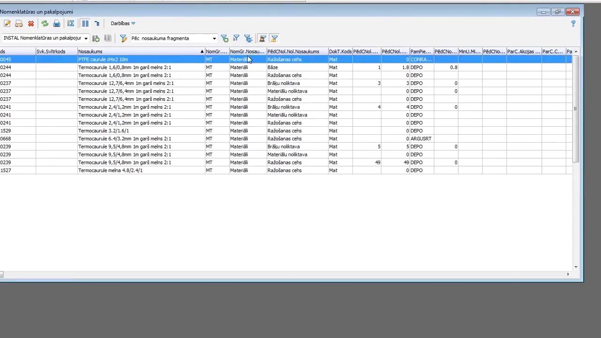Click the 0.8 value cell
601x338 pixels.
tap(446, 68)
